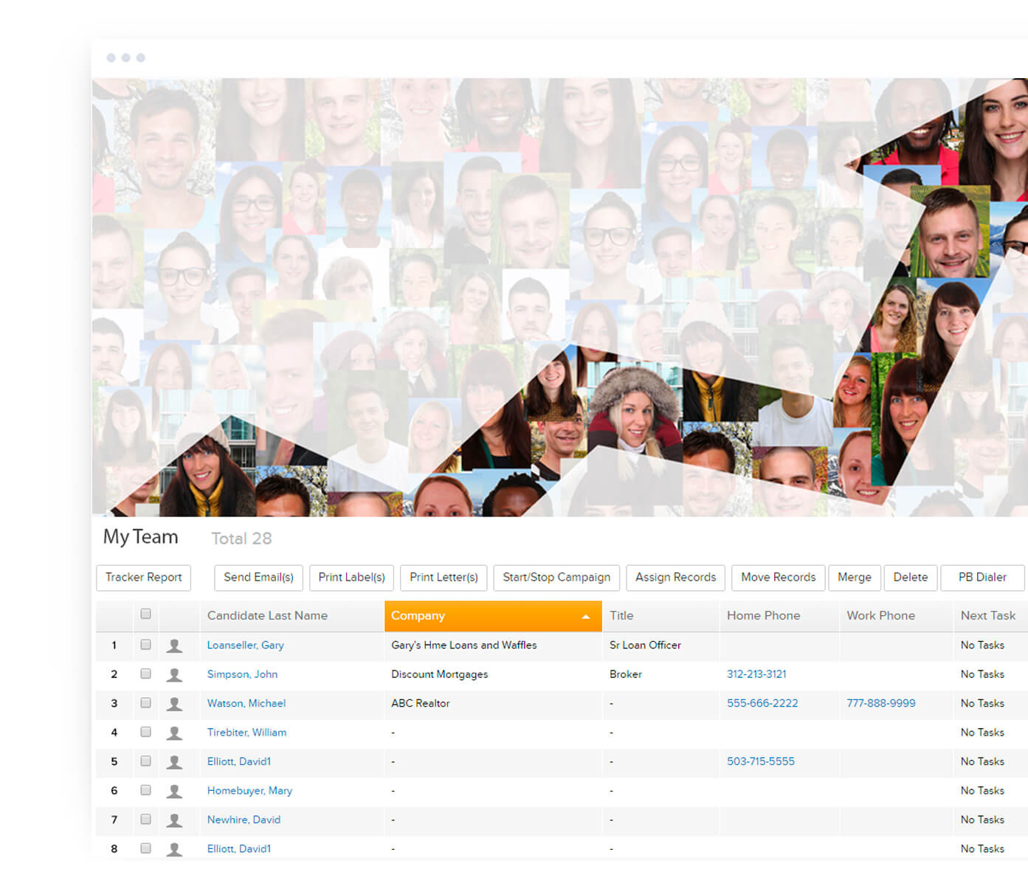This screenshot has width=1028, height=869.
Task: Select the checkbox for Watson, Michael row
Action: pos(145,703)
